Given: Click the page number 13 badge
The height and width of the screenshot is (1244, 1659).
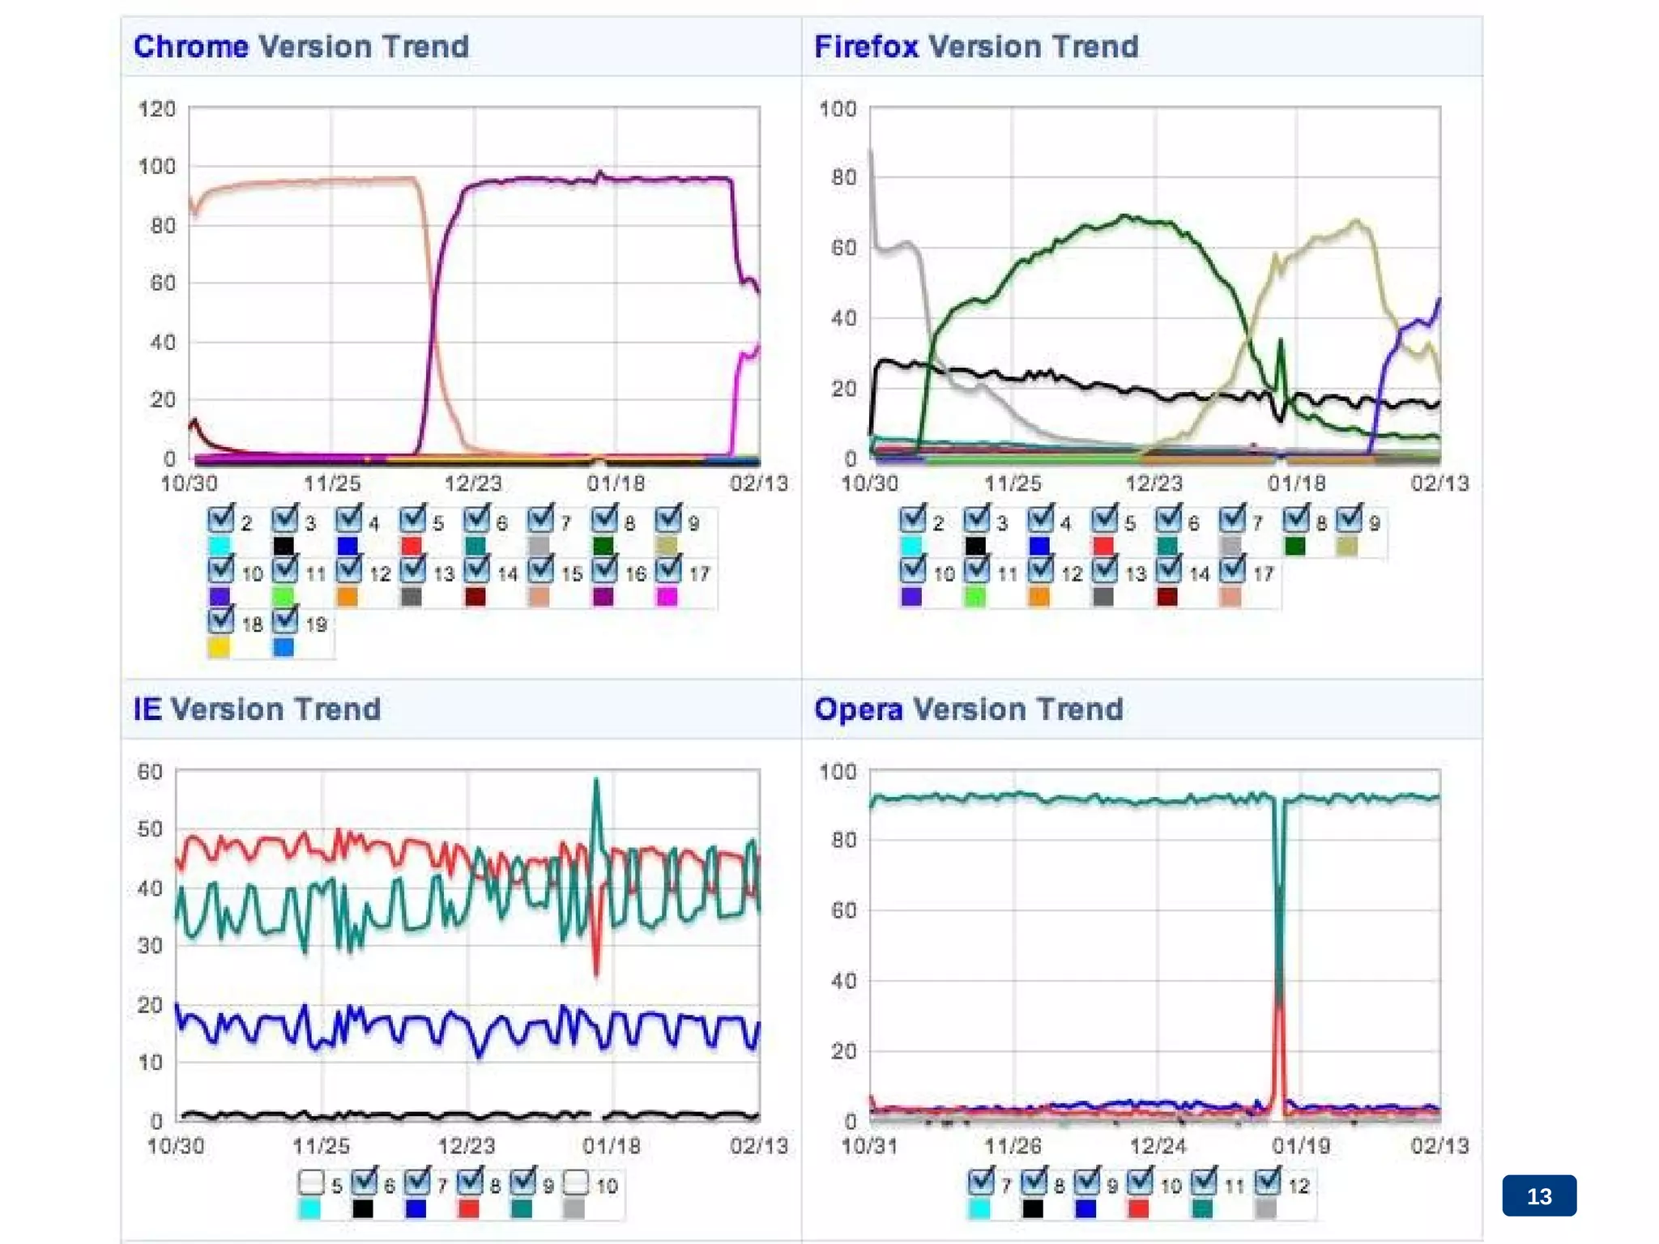Looking at the screenshot, I should pos(1538,1195).
